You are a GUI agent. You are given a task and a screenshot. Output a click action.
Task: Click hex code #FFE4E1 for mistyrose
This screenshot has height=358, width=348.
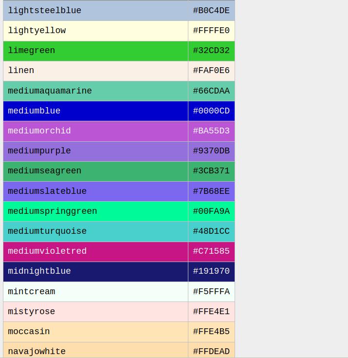[211, 312]
